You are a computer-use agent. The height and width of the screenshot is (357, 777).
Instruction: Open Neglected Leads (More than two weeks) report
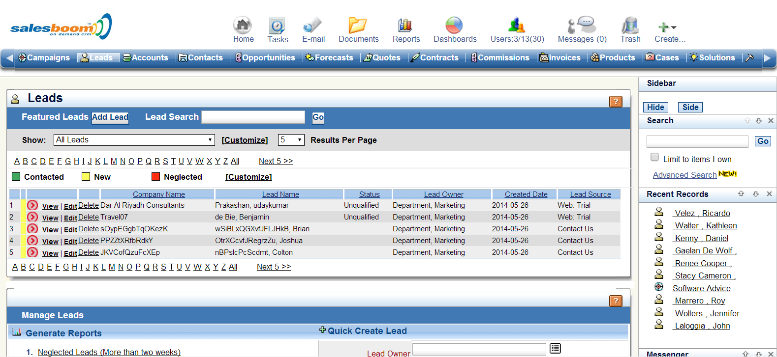tap(109, 352)
